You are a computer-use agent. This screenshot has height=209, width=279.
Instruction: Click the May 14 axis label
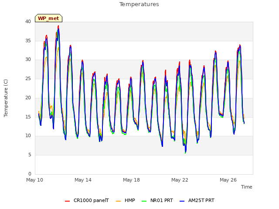pos(83,180)
